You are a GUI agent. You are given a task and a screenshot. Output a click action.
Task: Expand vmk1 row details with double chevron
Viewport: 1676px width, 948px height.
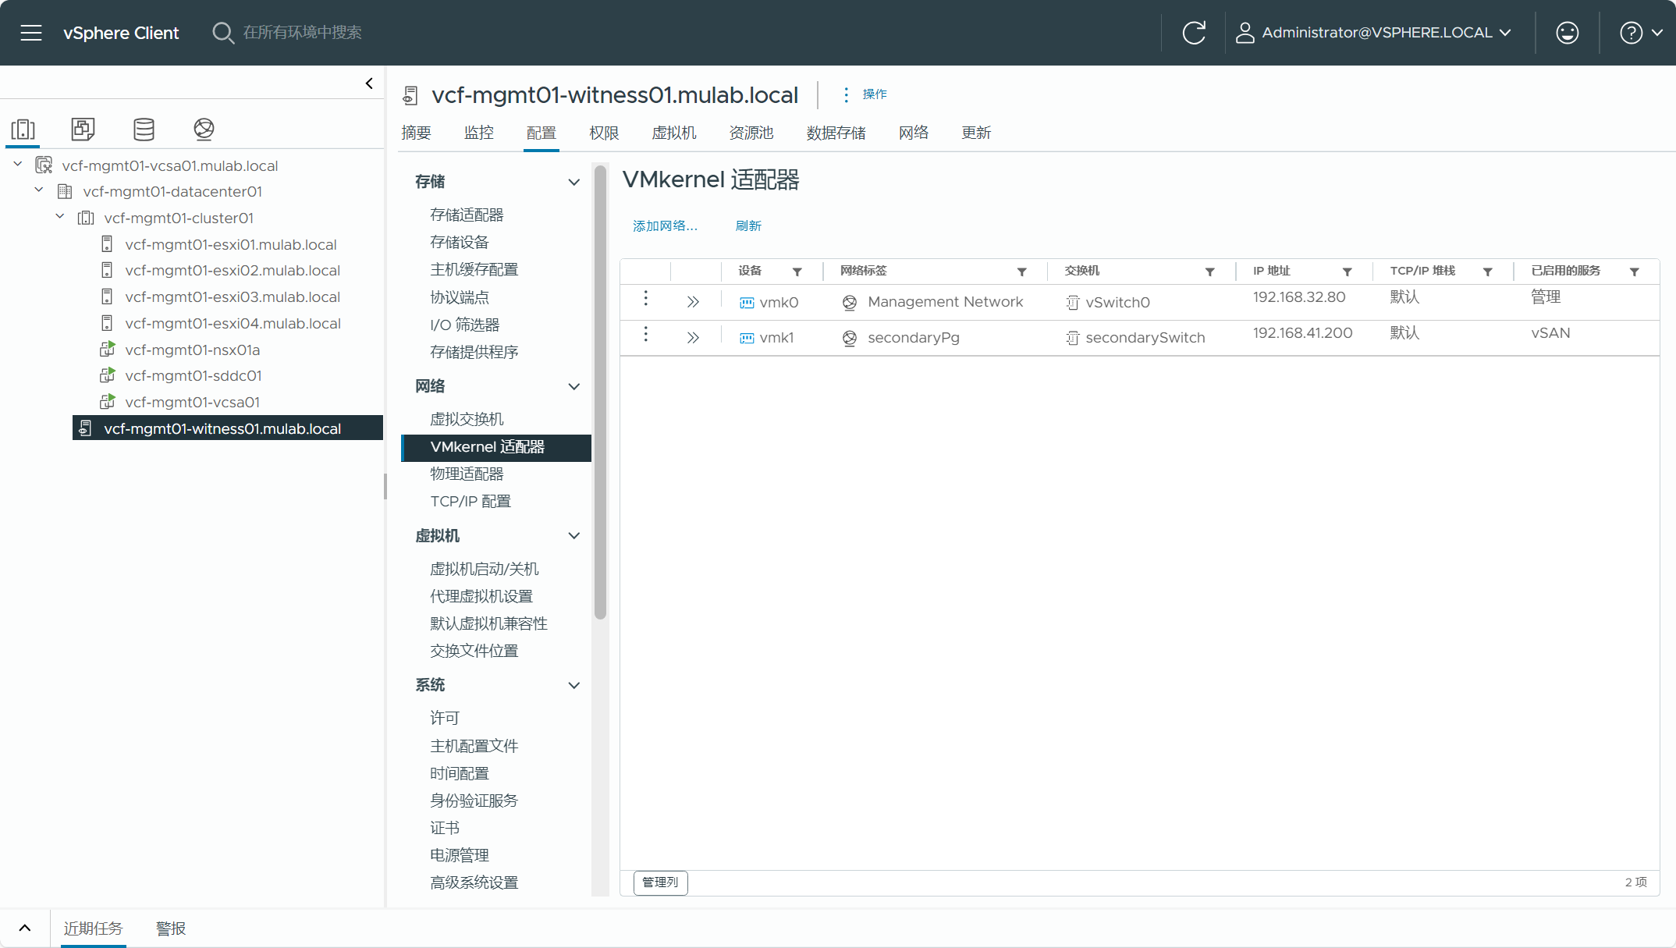click(693, 338)
